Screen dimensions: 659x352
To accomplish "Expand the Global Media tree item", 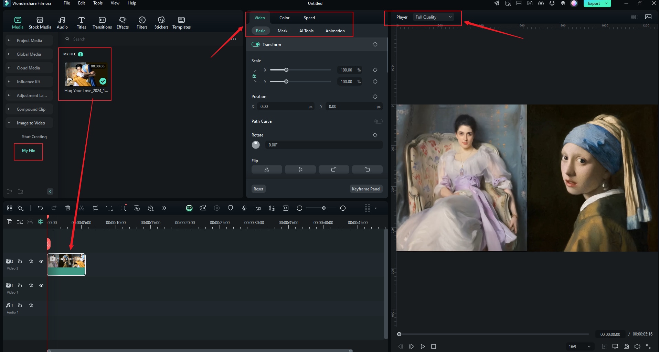I will [9, 54].
